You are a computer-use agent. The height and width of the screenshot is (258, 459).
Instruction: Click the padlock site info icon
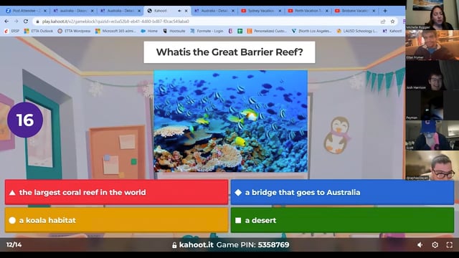(x=37, y=21)
